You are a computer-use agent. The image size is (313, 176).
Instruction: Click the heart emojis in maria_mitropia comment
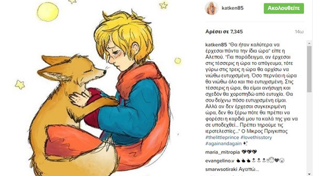click(x=249, y=152)
